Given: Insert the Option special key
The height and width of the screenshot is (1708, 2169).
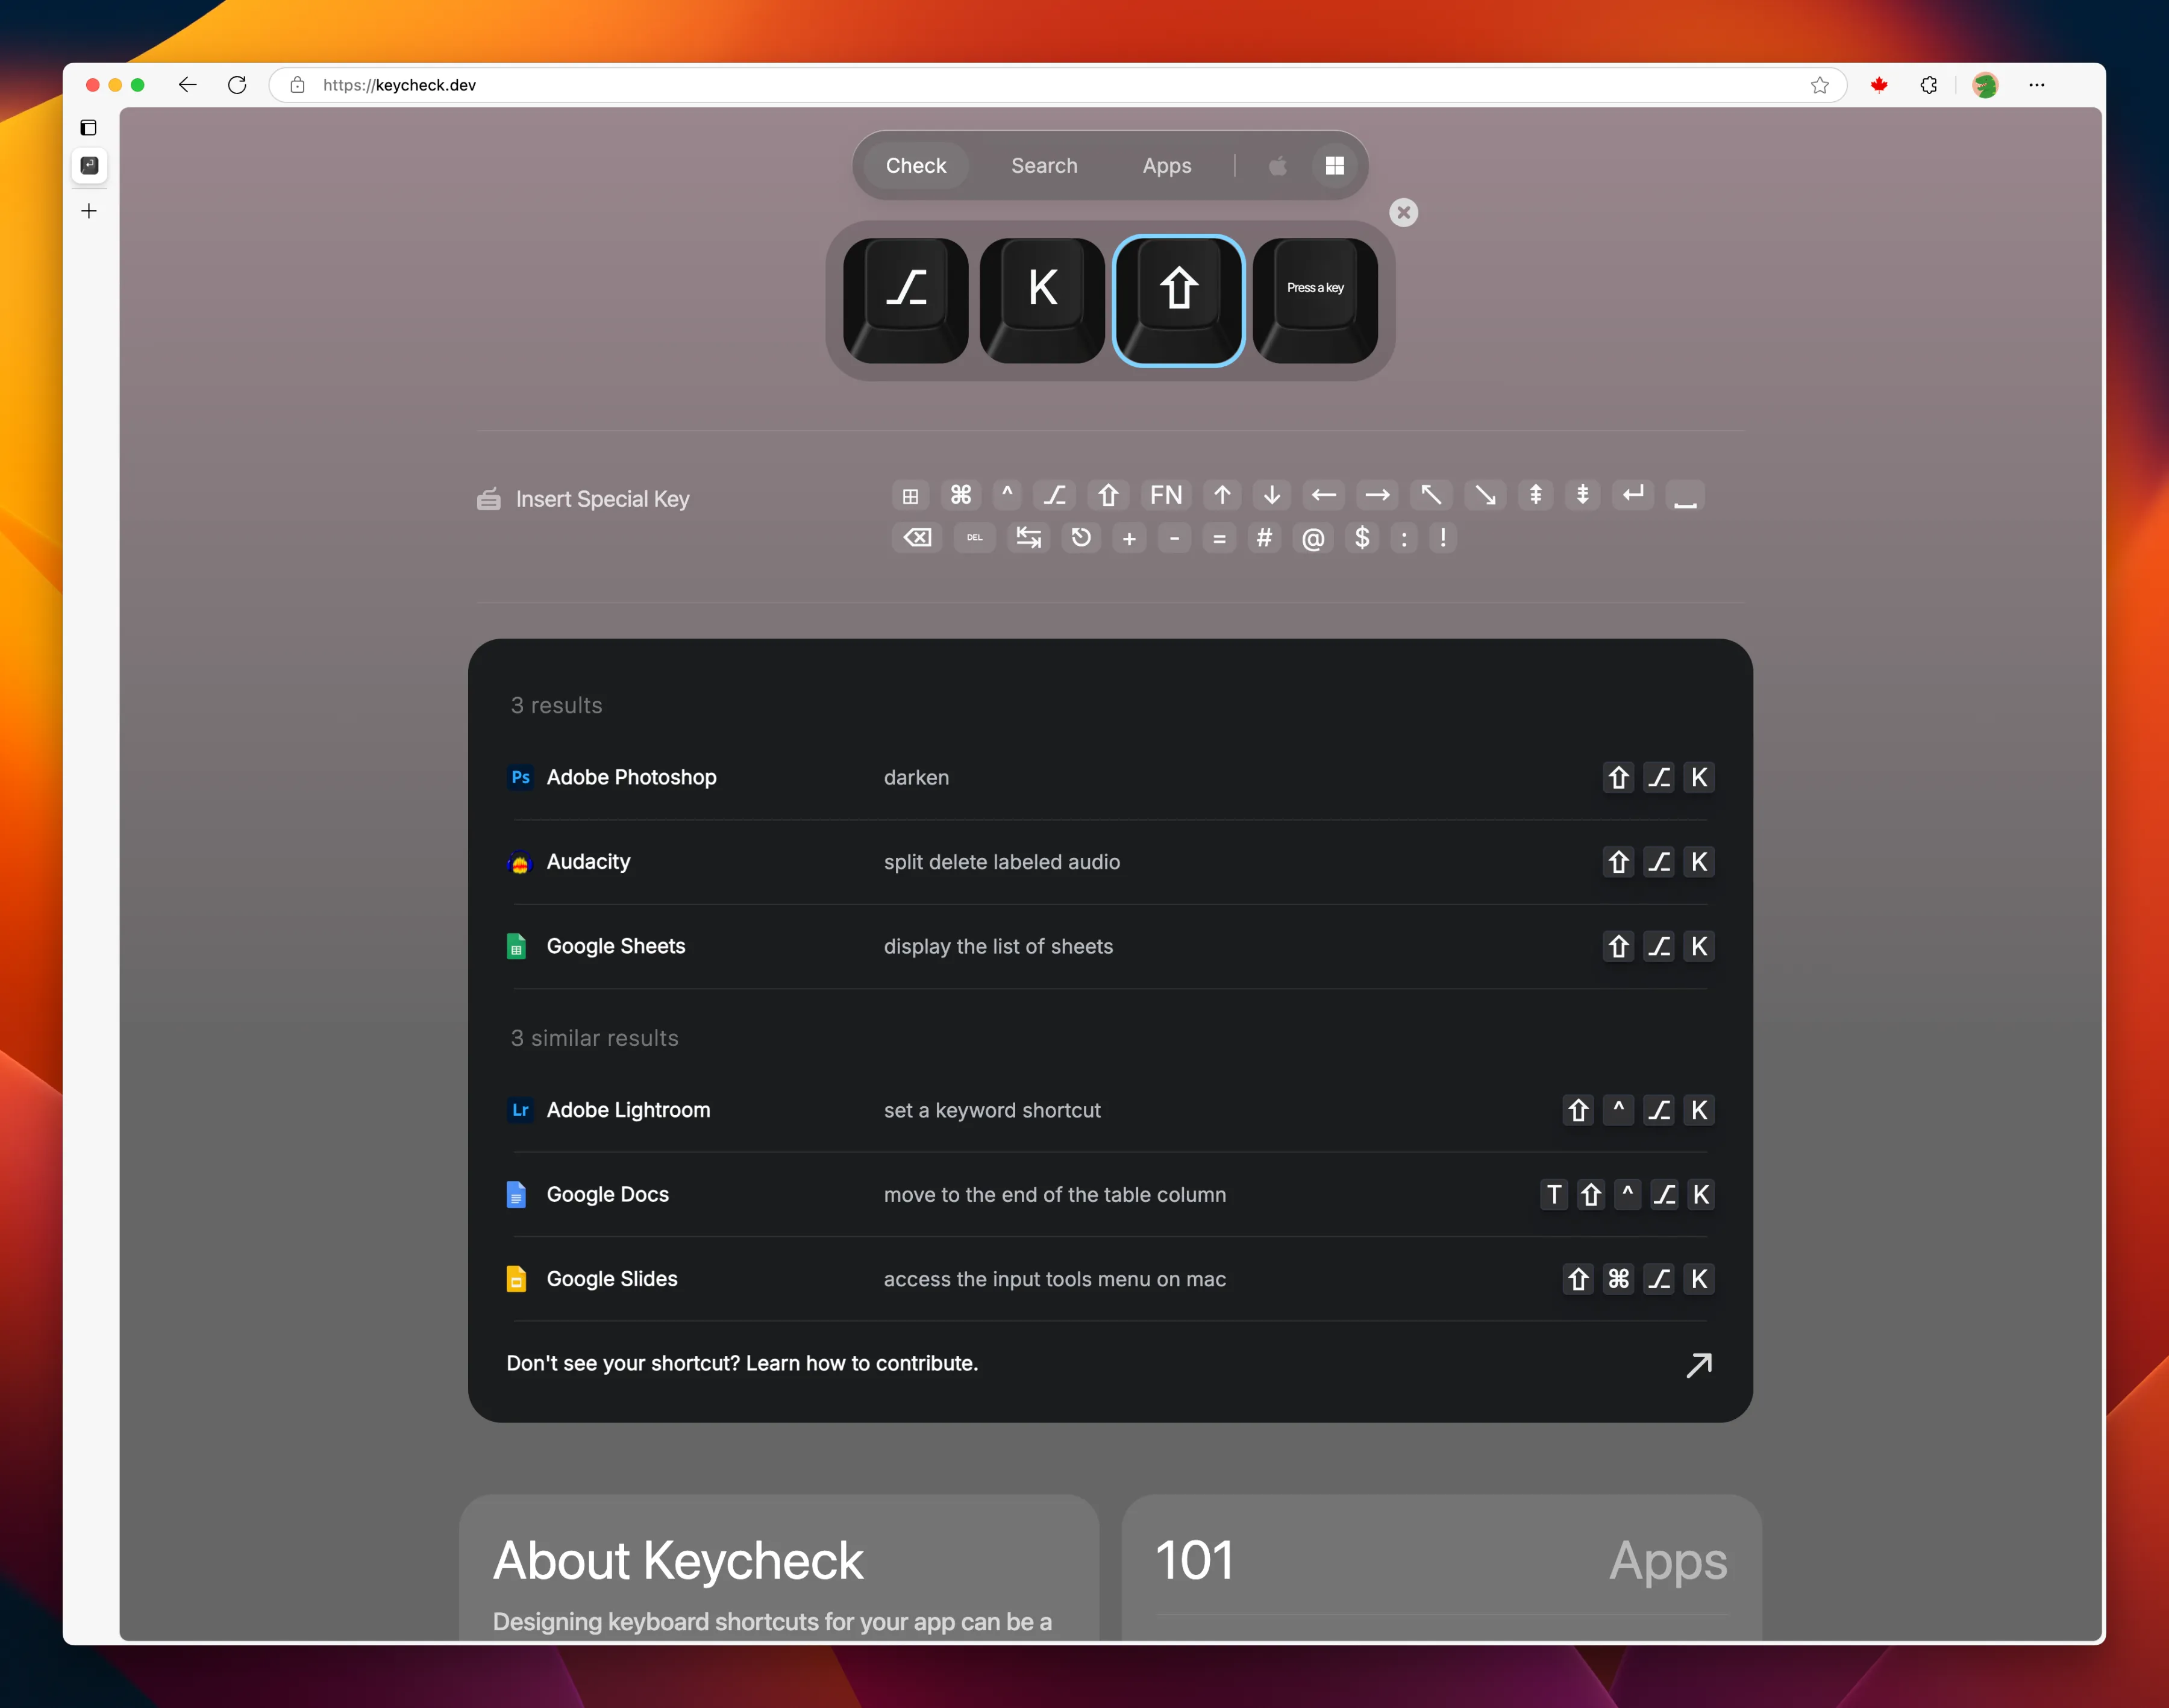Looking at the screenshot, I should pyautogui.click(x=1055, y=495).
